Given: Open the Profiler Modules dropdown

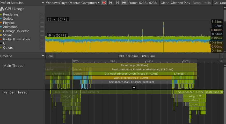Looking at the screenshot, I should coord(22,3).
